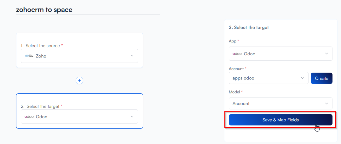Click the plus icon between the steps
Viewport: 341px width, 144px height.
[x=79, y=81]
